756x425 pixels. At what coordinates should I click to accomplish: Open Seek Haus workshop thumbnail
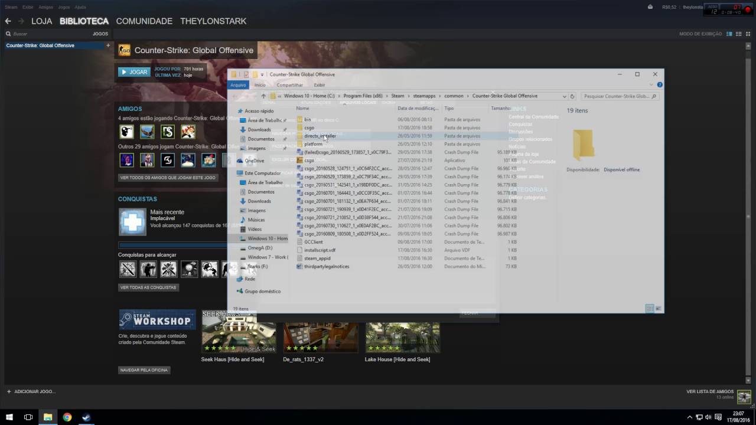239,331
